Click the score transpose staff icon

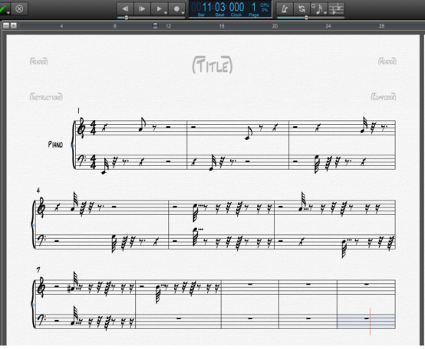pos(336,9)
